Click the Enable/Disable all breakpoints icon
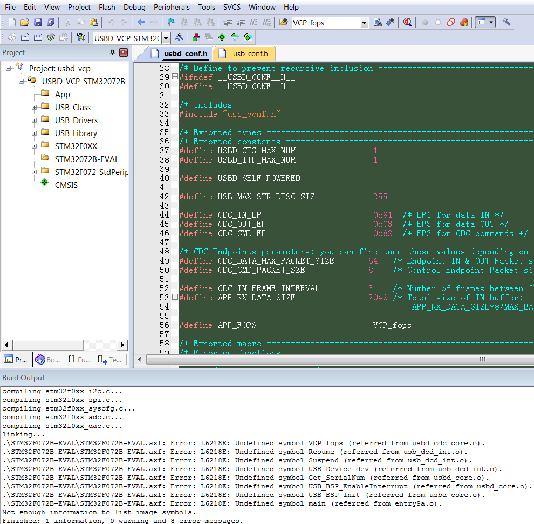This screenshot has height=524, width=534. click(451, 23)
